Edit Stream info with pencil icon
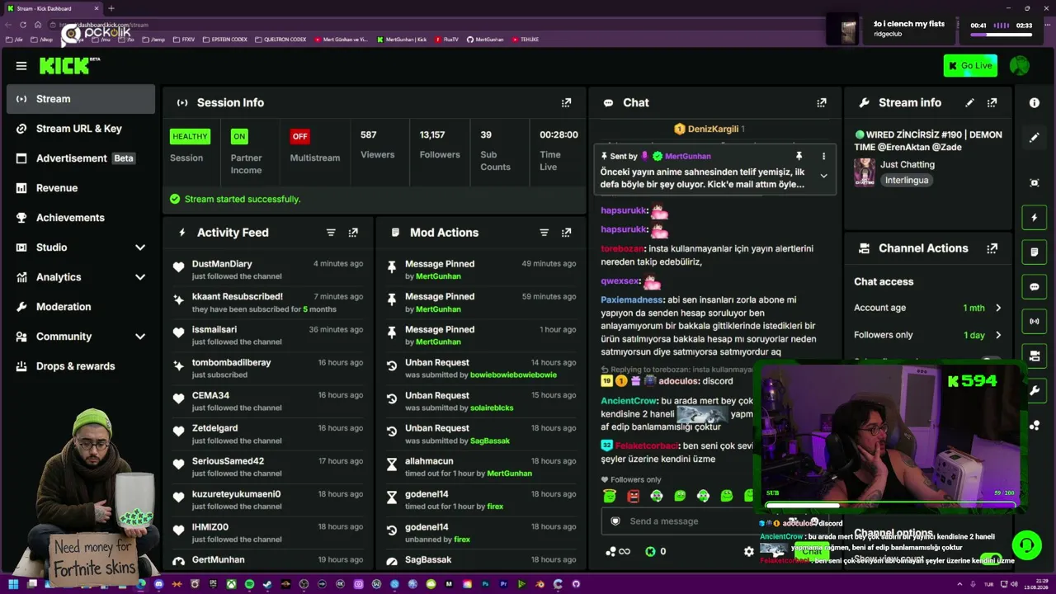 [x=970, y=102]
